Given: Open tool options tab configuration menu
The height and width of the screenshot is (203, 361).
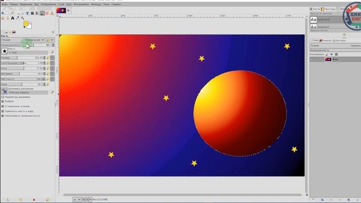Looking at the screenshot, I should click(53, 32).
